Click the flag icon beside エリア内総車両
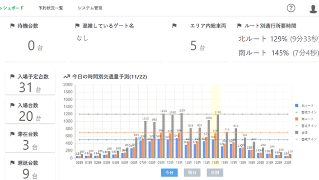The width and height of the screenshot is (319, 180). tap(174, 26)
